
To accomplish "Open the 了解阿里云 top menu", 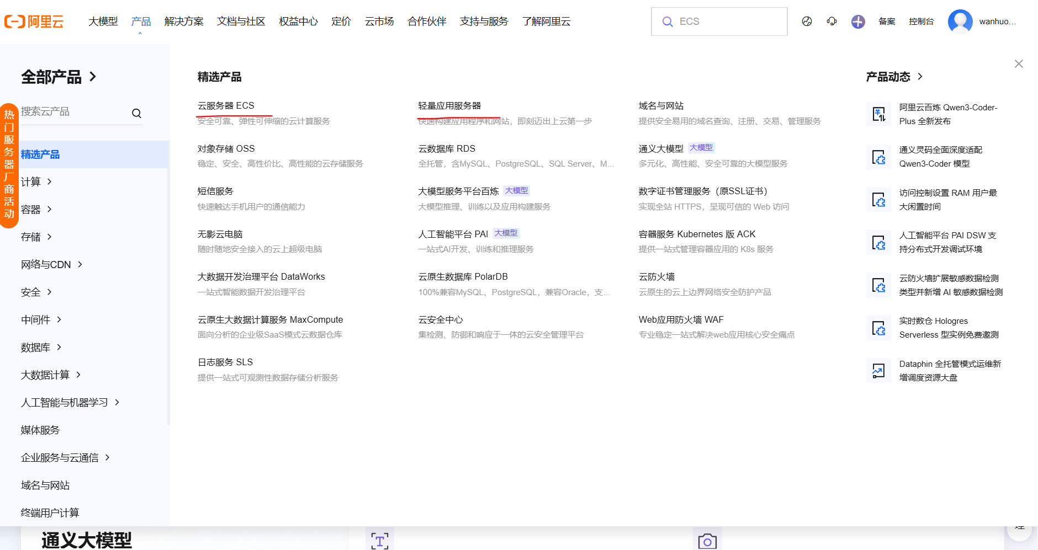I will click(x=546, y=22).
